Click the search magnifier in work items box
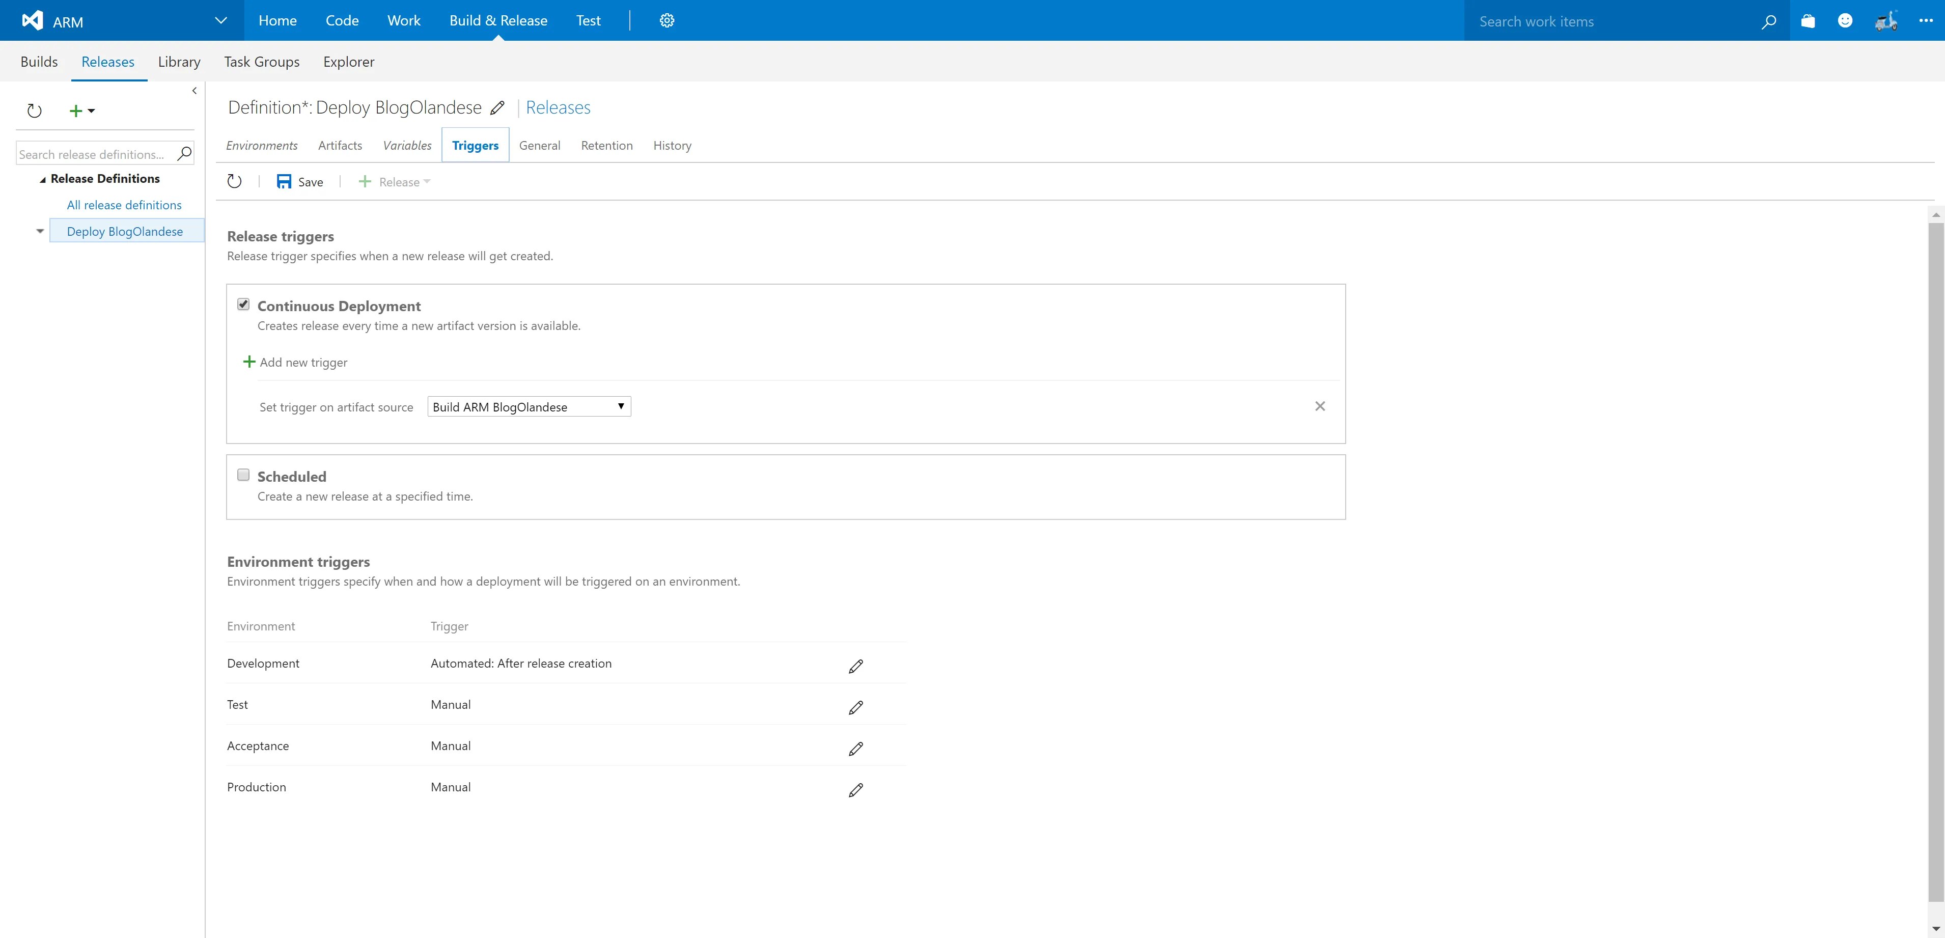 coord(1768,21)
